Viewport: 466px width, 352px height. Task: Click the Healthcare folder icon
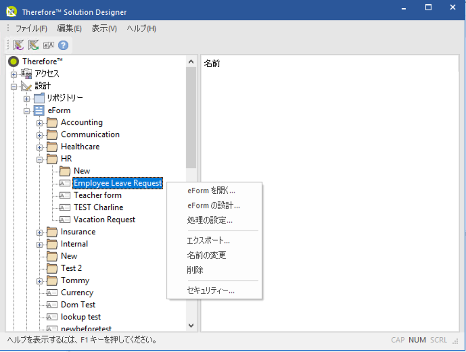tap(52, 147)
